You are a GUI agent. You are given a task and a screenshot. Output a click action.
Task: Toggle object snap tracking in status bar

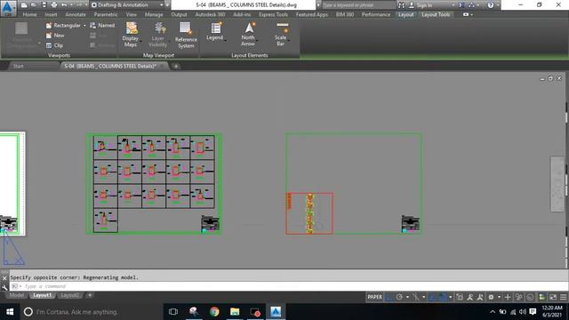tap(432, 297)
